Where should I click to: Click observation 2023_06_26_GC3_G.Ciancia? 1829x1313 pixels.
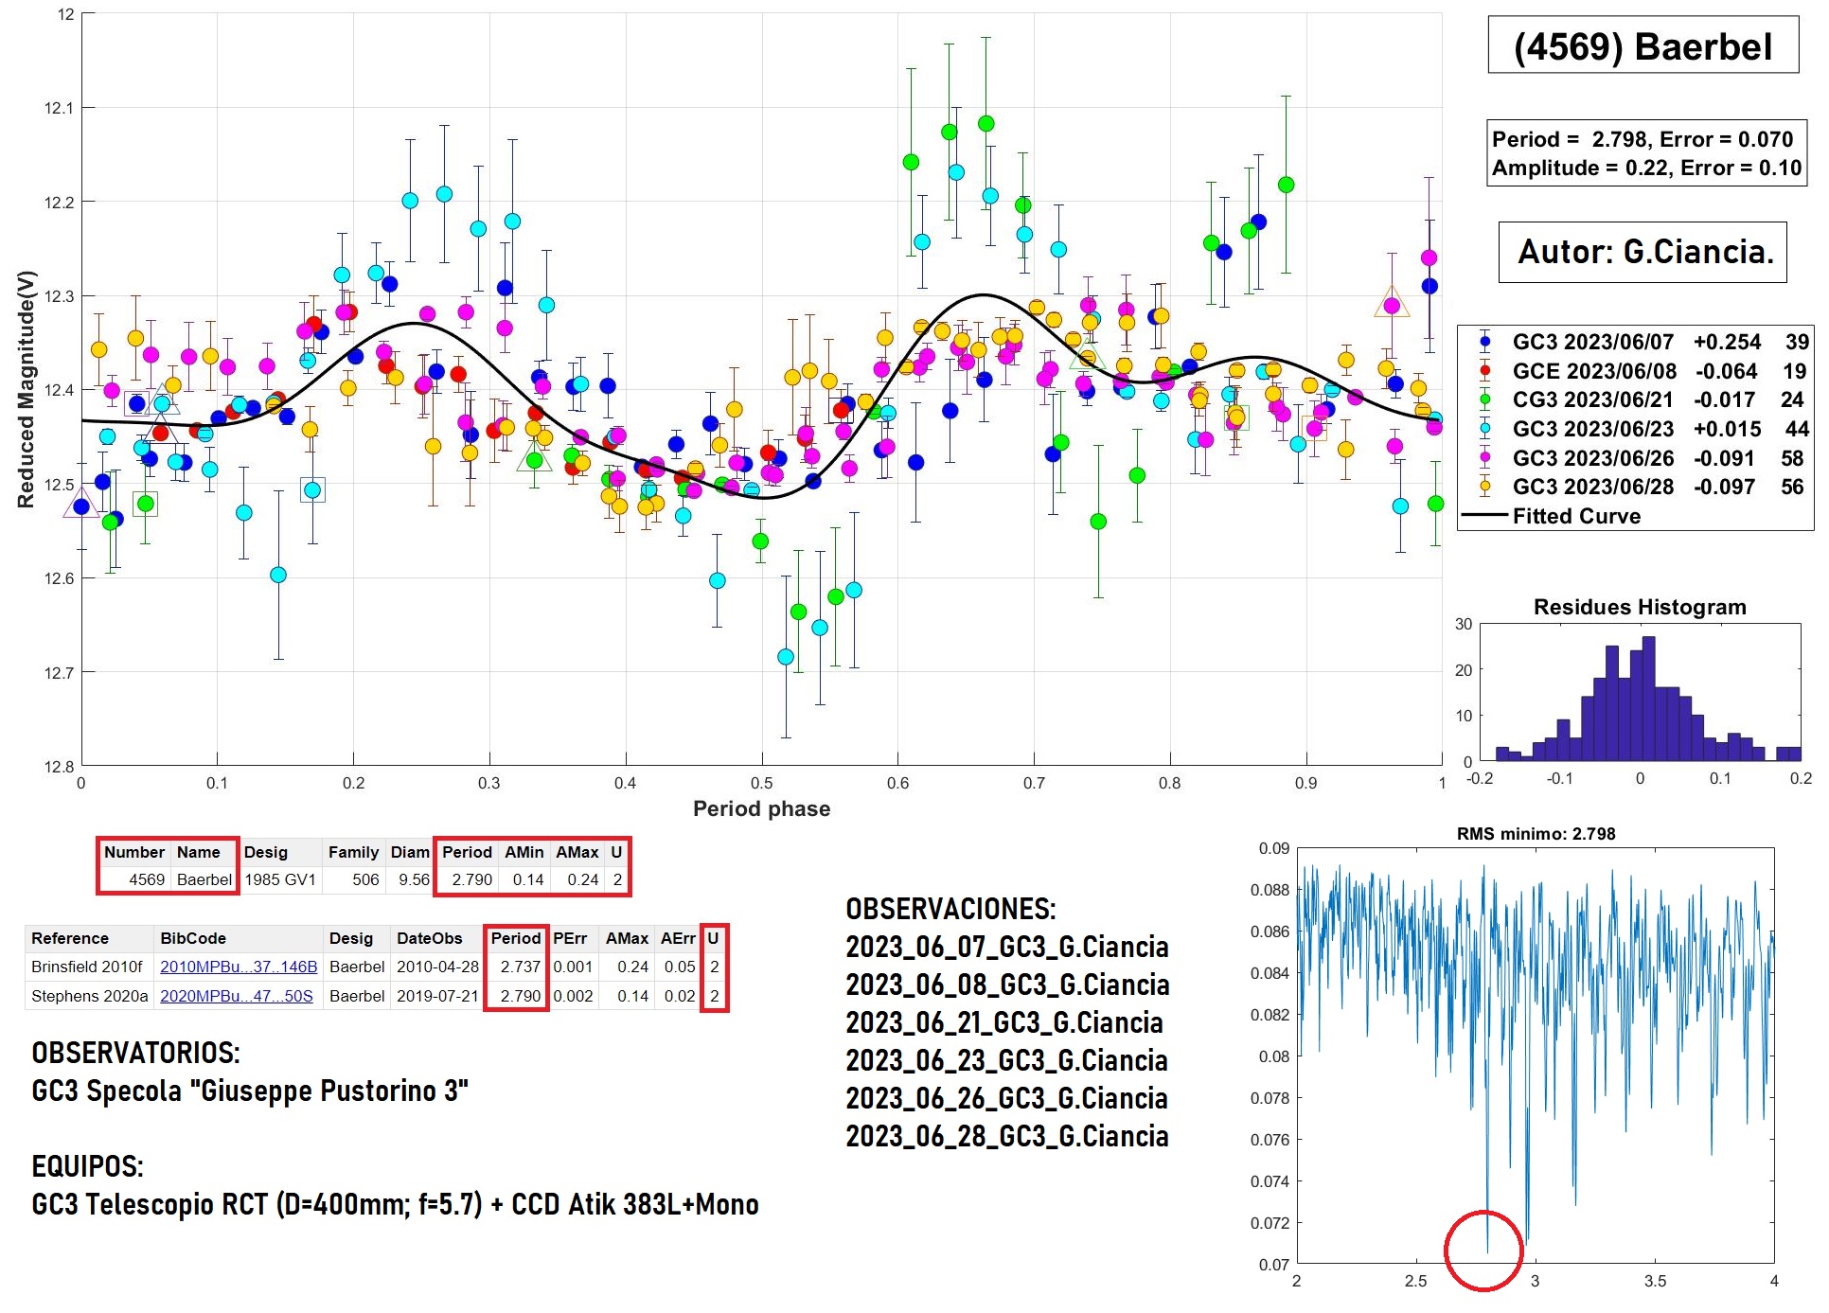click(x=1006, y=1098)
